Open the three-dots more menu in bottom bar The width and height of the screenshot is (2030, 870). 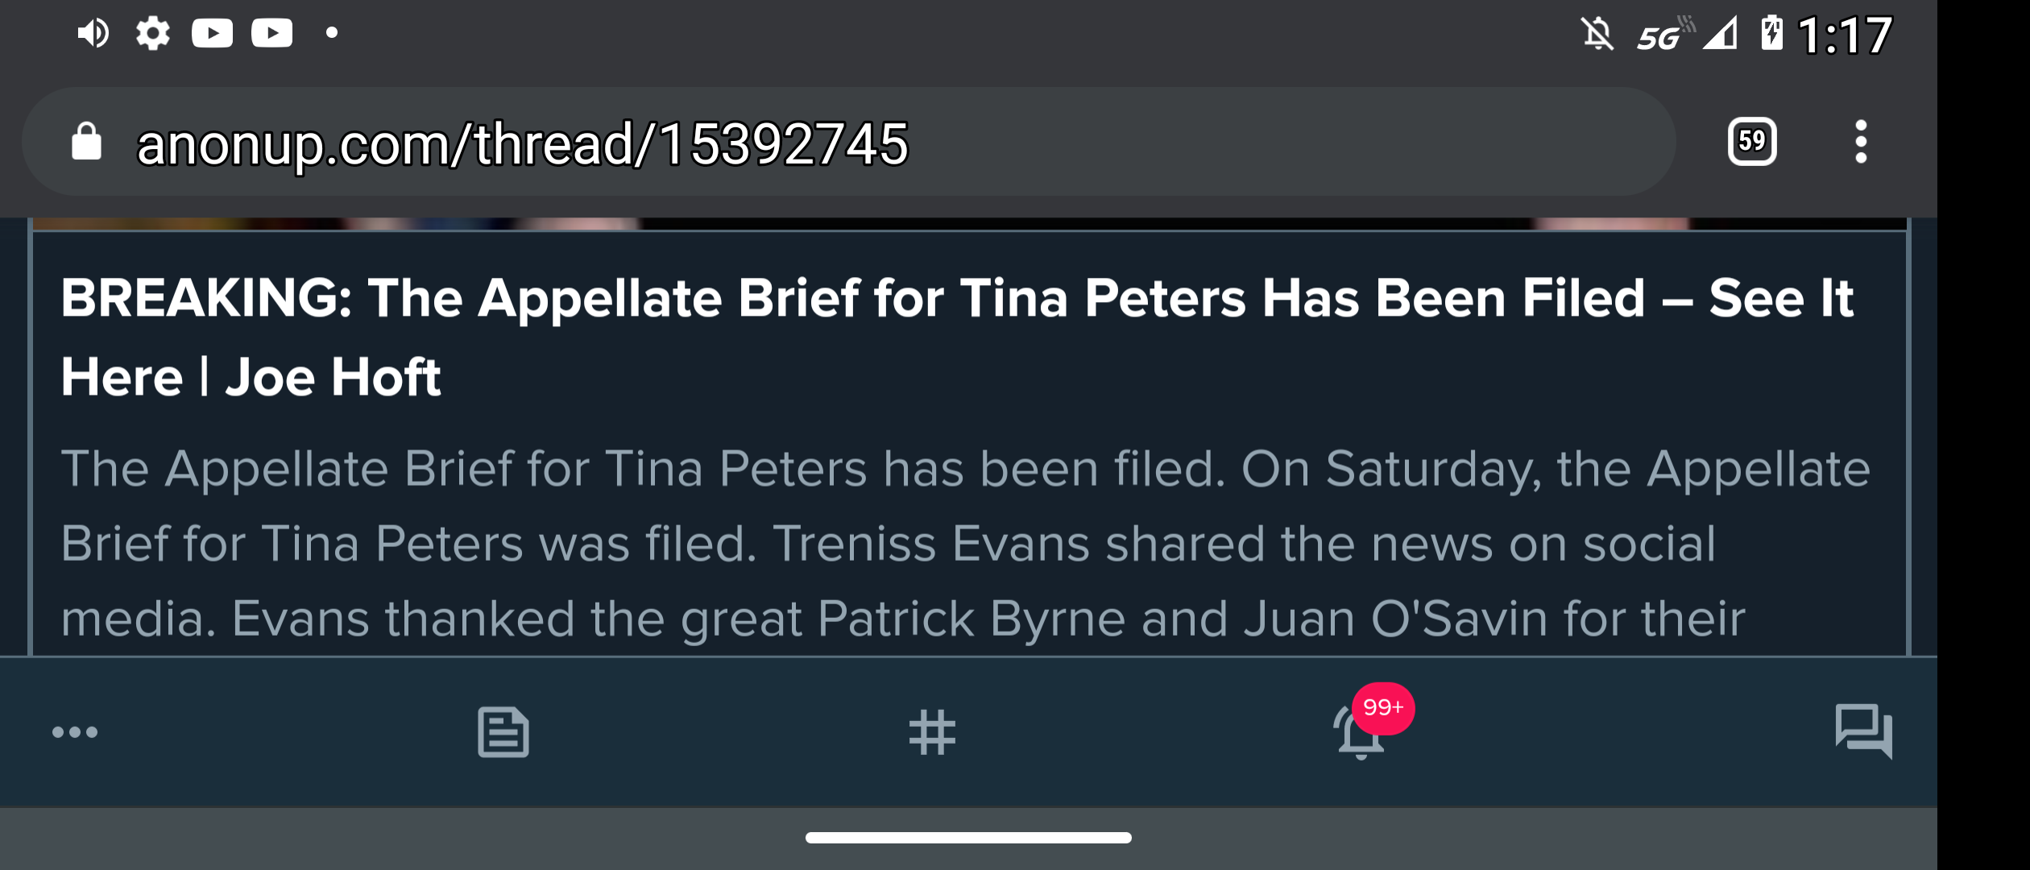coord(75,732)
